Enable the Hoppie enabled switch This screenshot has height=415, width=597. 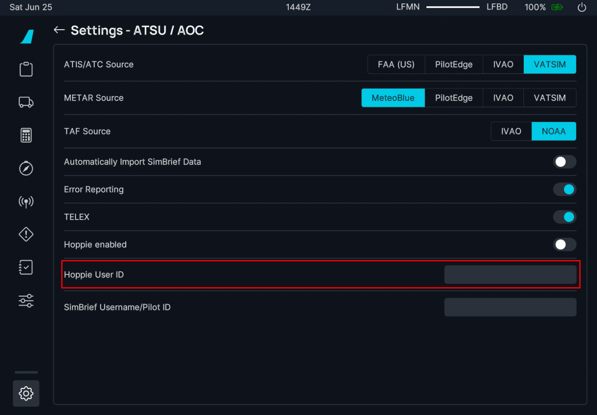(564, 245)
